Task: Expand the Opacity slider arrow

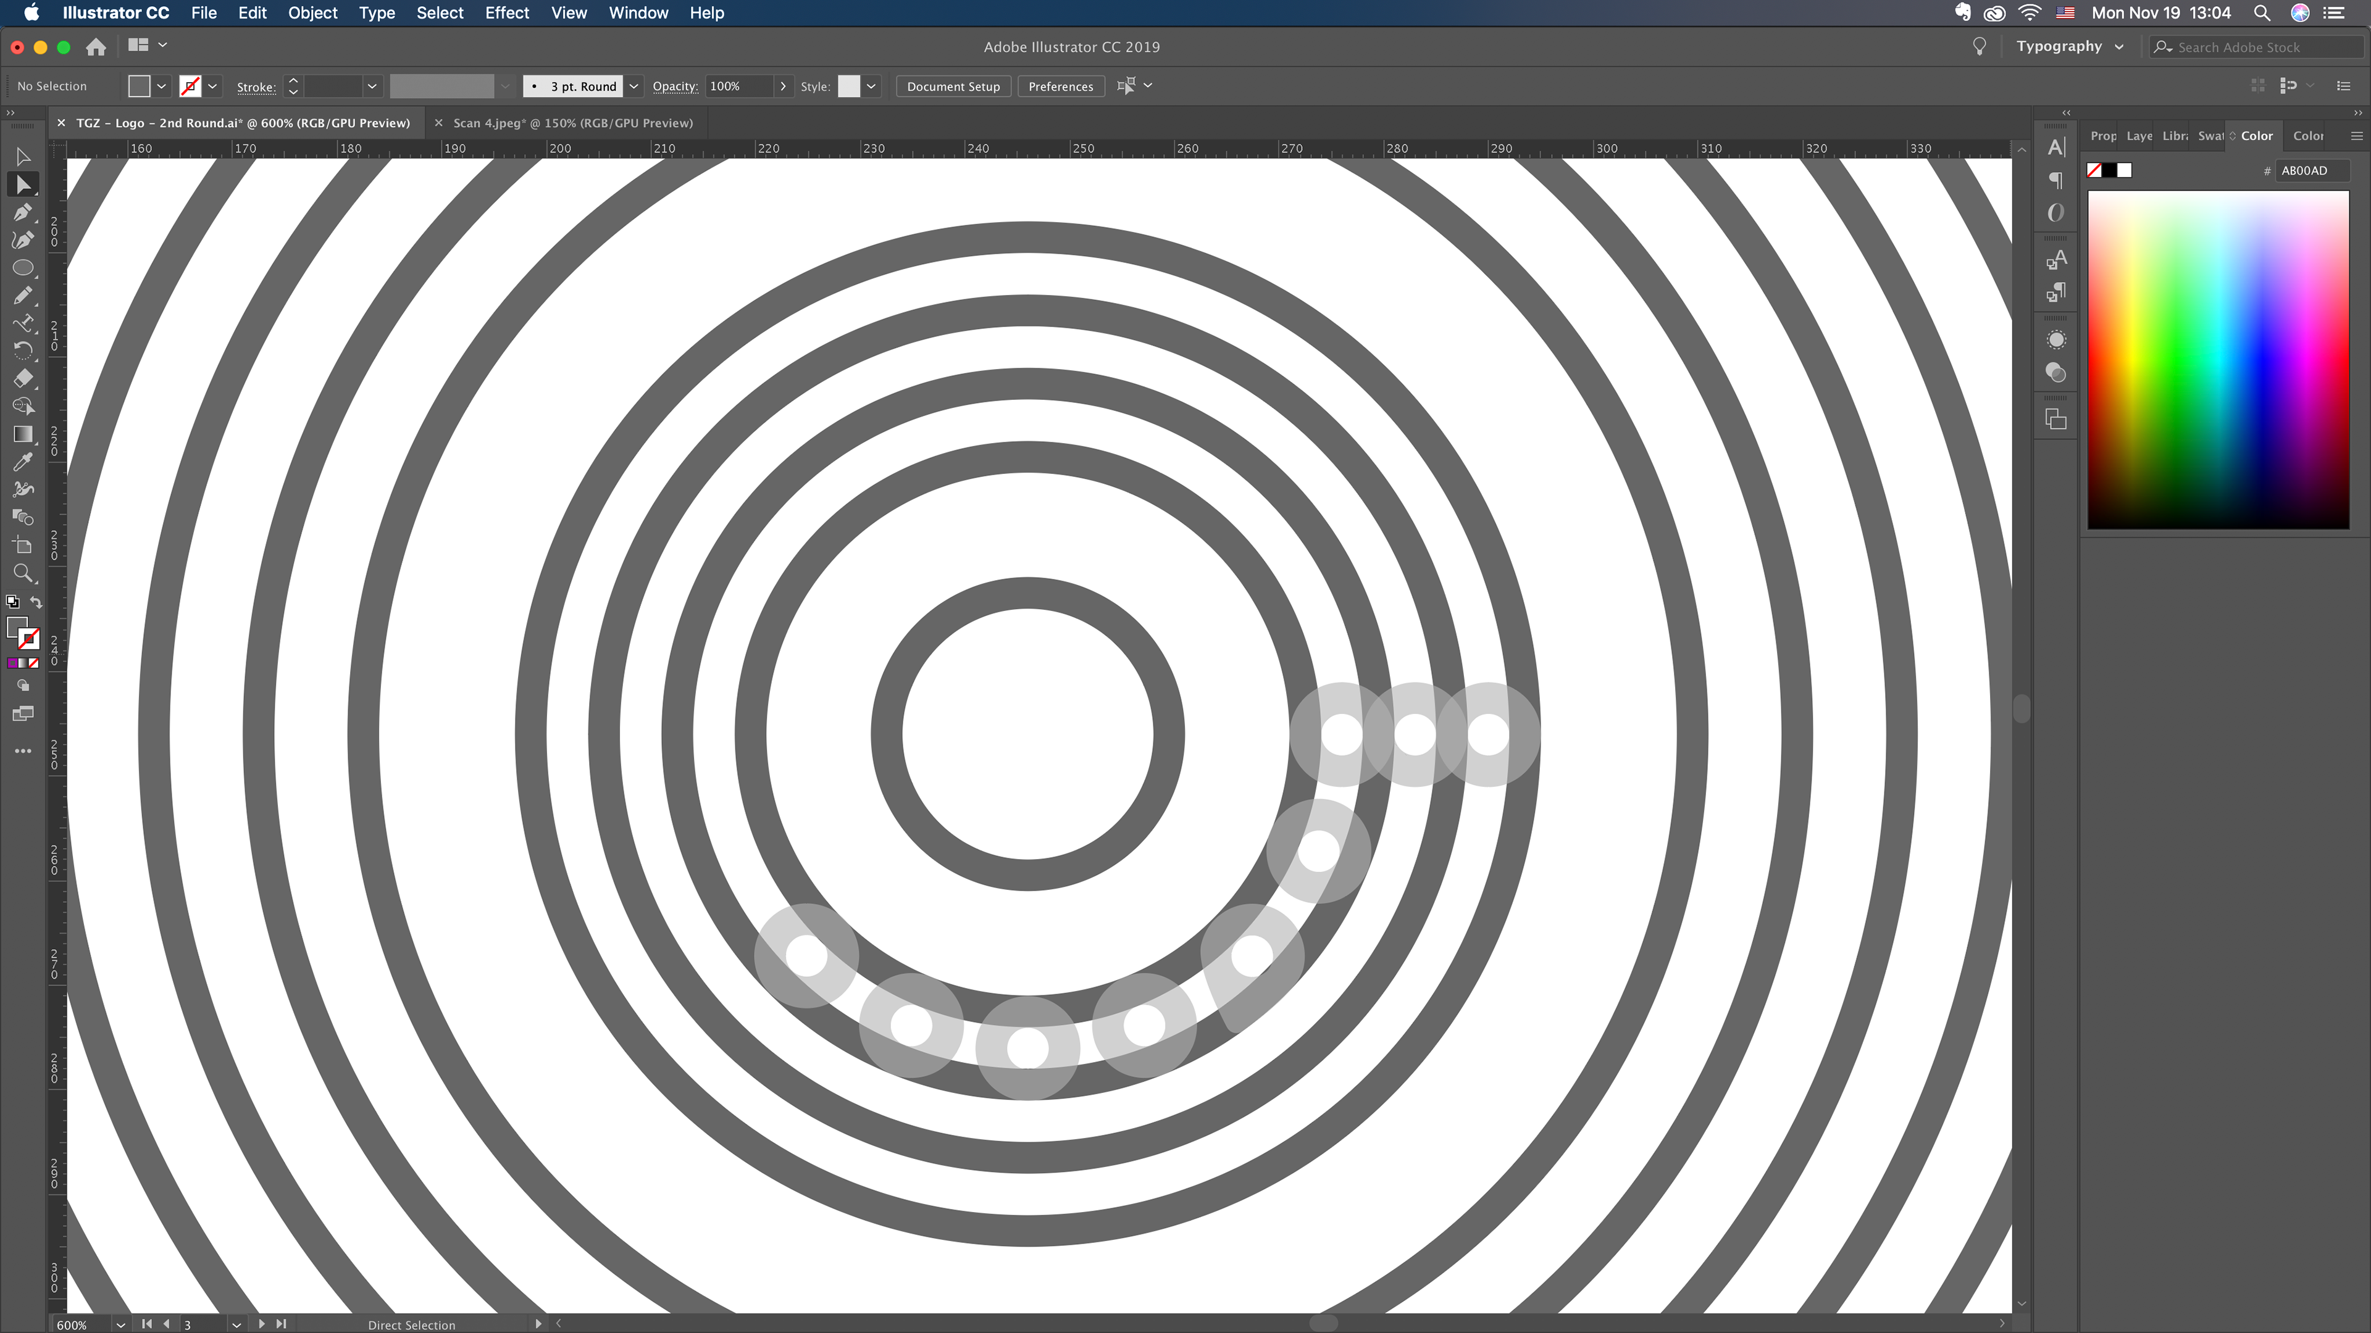Action: click(x=784, y=86)
